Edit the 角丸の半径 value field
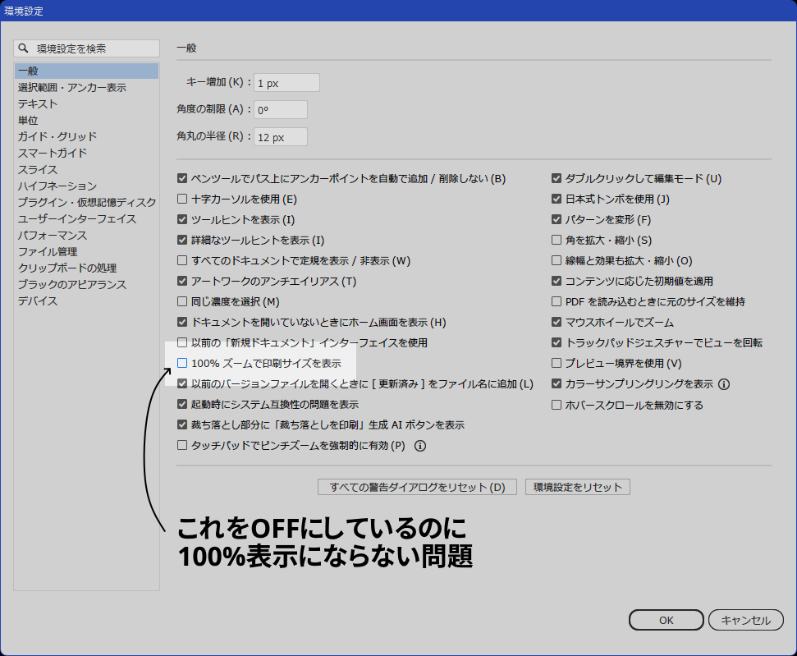Viewport: 797px width, 656px height. pyautogui.click(x=281, y=137)
